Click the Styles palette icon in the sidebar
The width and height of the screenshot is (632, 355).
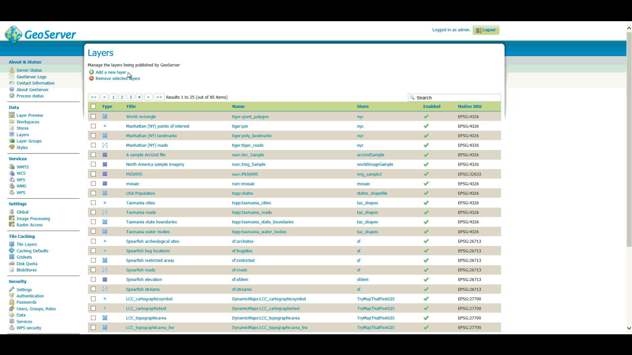[x=11, y=147]
